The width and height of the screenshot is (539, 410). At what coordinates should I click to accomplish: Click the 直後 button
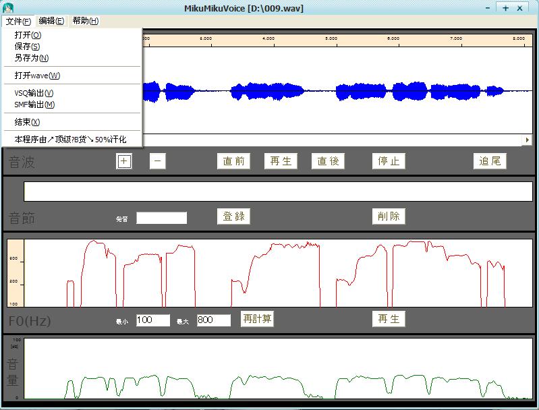[x=328, y=161]
